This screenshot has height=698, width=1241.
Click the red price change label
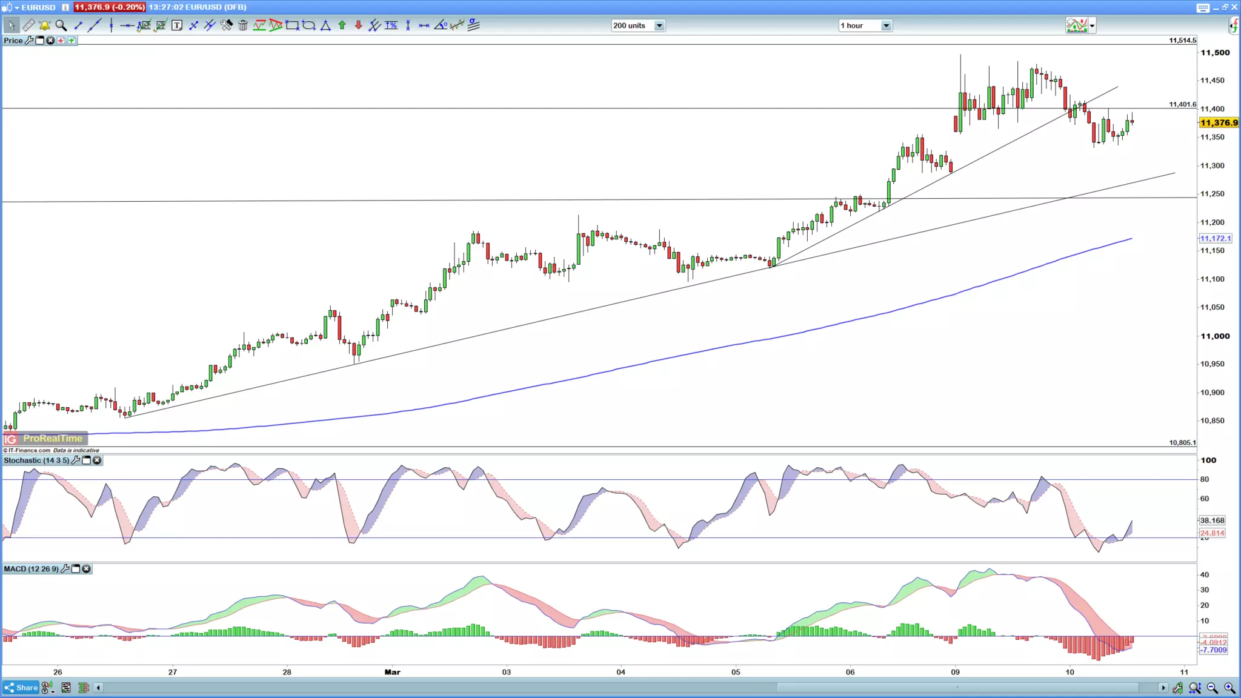110,7
